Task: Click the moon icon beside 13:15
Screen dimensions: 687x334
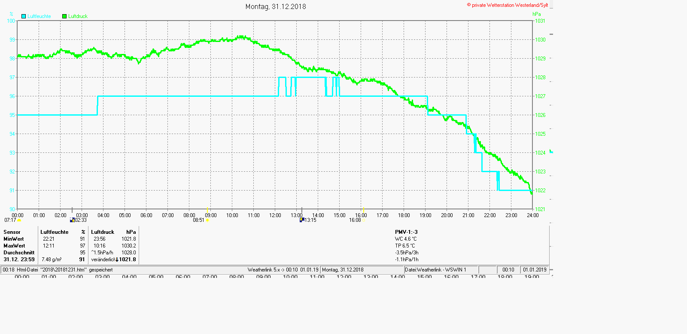Action: pos(302,220)
